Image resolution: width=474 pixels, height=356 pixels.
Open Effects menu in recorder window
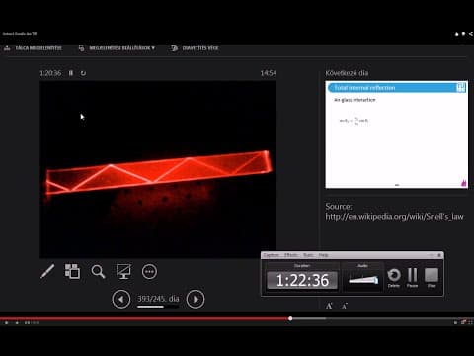(x=291, y=255)
